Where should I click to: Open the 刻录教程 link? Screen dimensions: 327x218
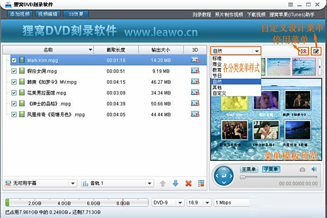(202, 15)
